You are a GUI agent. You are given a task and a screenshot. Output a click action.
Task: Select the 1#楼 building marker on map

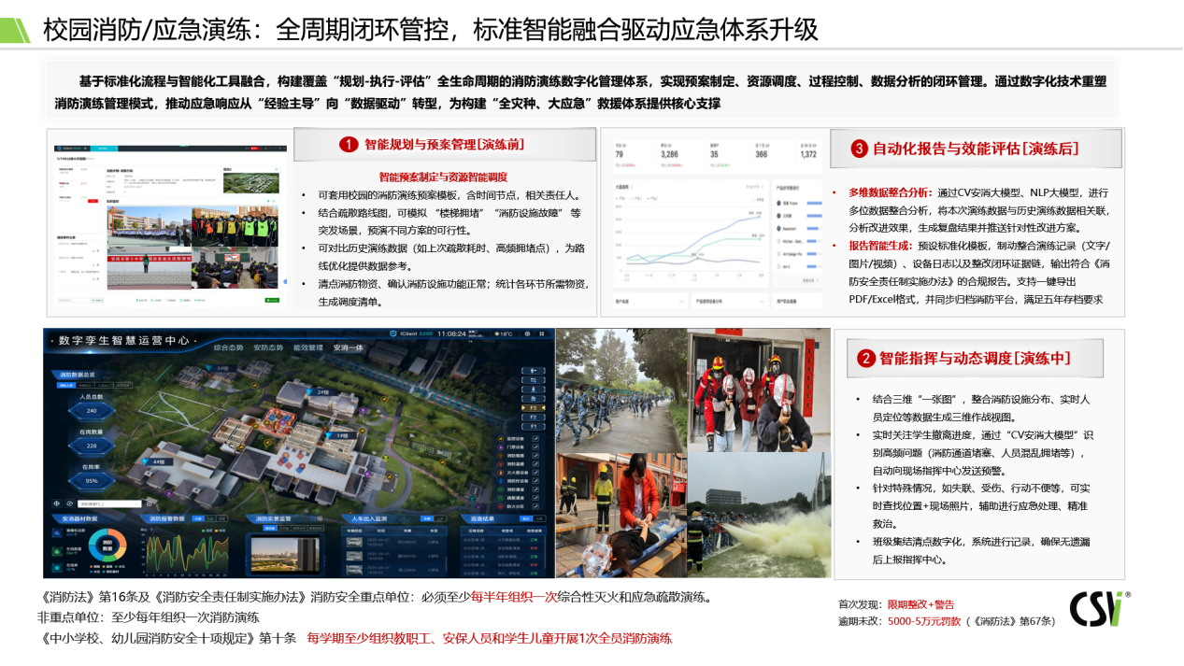(342, 435)
